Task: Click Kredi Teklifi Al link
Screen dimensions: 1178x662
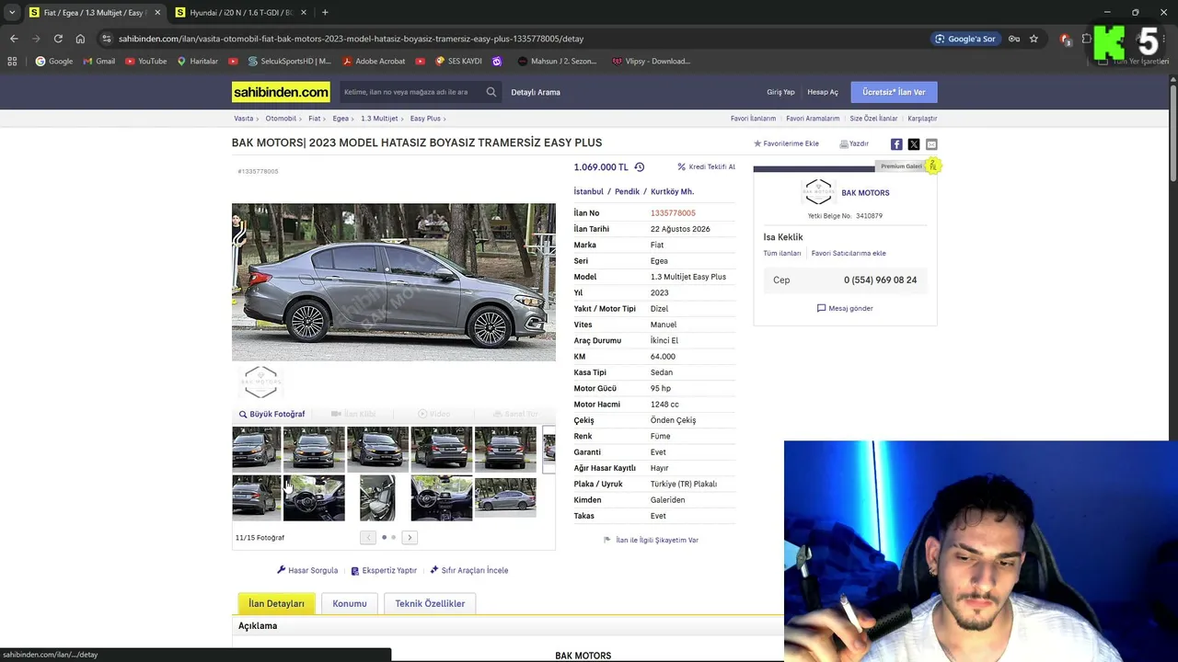Action: pyautogui.click(x=707, y=167)
